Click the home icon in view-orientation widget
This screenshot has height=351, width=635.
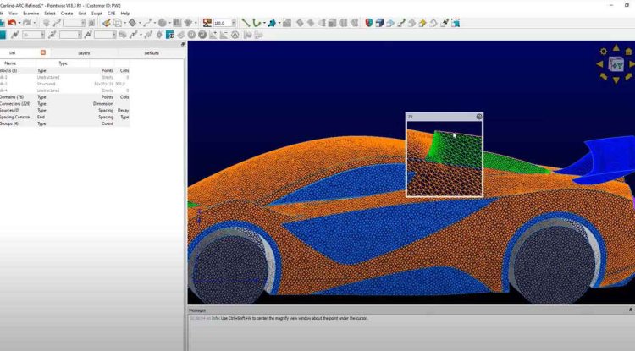click(x=628, y=52)
